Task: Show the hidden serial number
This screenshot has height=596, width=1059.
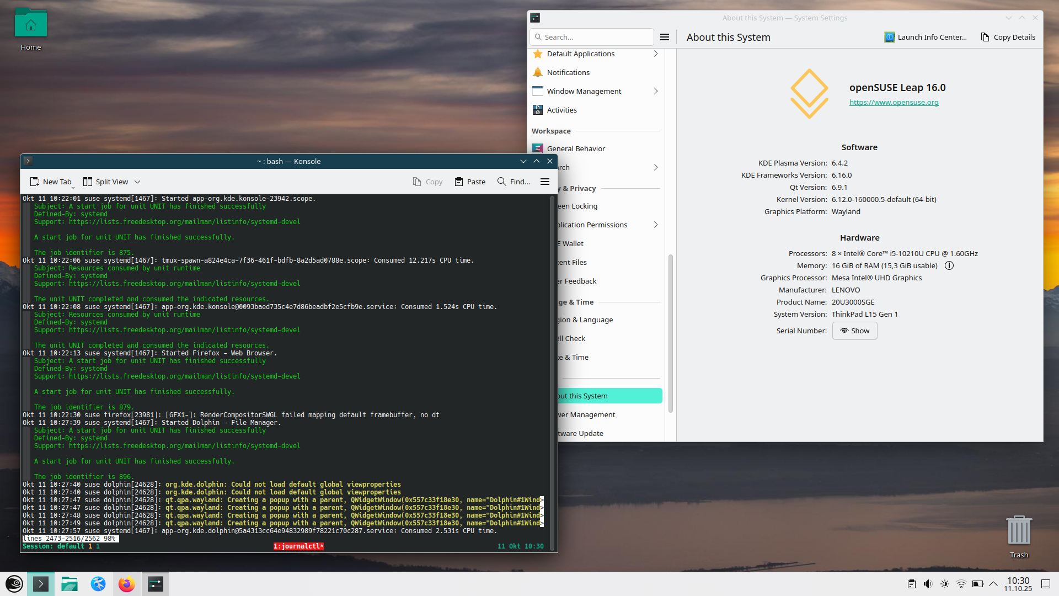Action: (x=854, y=331)
